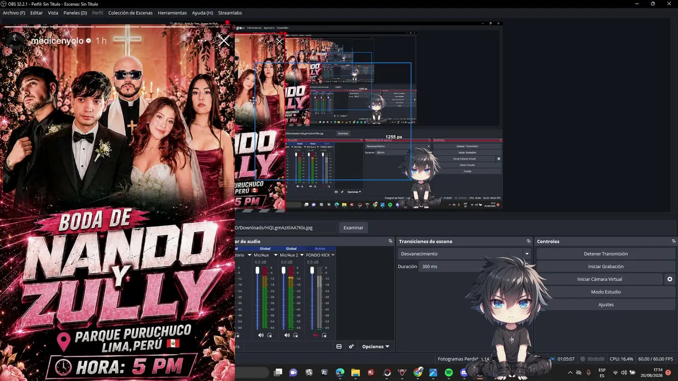Open notification center badge
This screenshot has width=678, height=381.
668,373
